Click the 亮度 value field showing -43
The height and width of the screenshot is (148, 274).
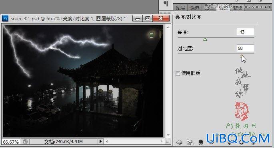[245, 32]
